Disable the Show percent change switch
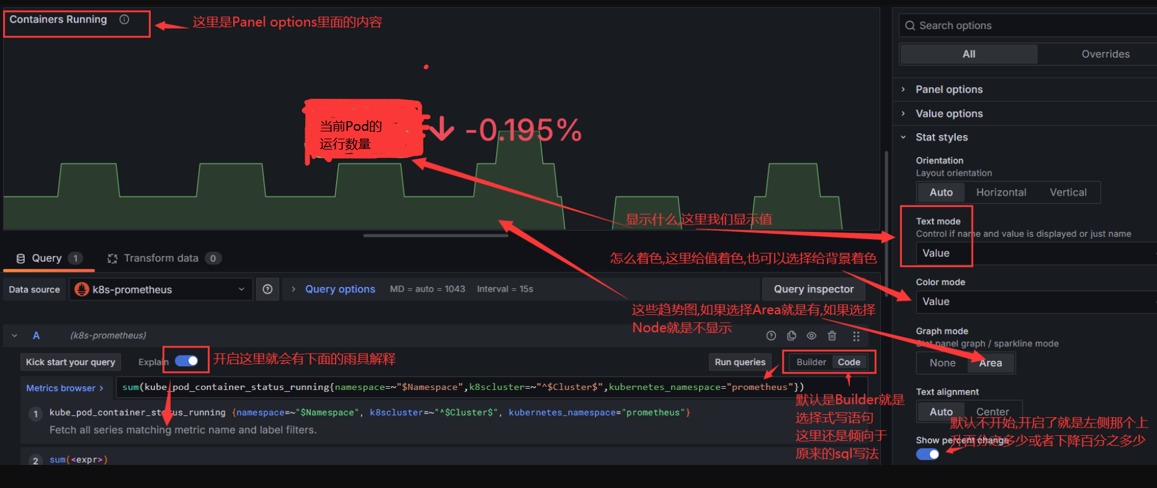The height and width of the screenshot is (488, 1157). pyautogui.click(x=927, y=454)
